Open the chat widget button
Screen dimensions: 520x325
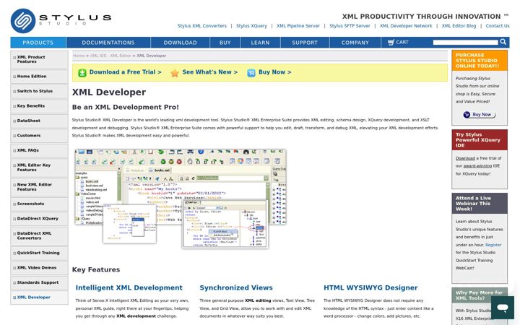(x=503, y=308)
